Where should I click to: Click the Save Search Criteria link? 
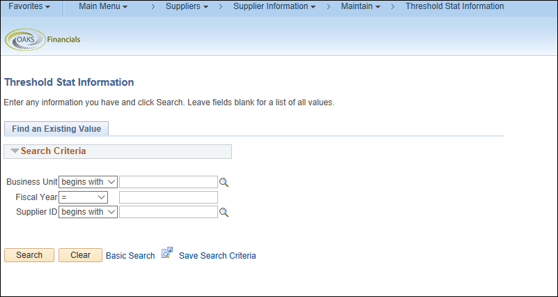217,256
